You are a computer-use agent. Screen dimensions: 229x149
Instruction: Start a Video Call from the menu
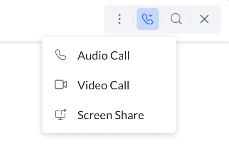point(109,85)
